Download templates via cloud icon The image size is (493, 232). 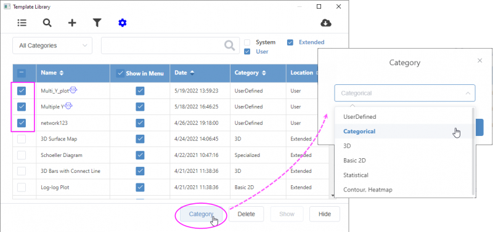[x=326, y=23]
